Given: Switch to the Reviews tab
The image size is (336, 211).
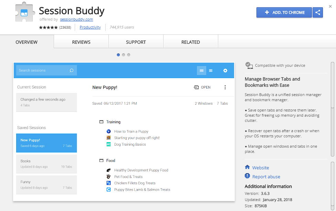Looking at the screenshot, I should point(81,42).
